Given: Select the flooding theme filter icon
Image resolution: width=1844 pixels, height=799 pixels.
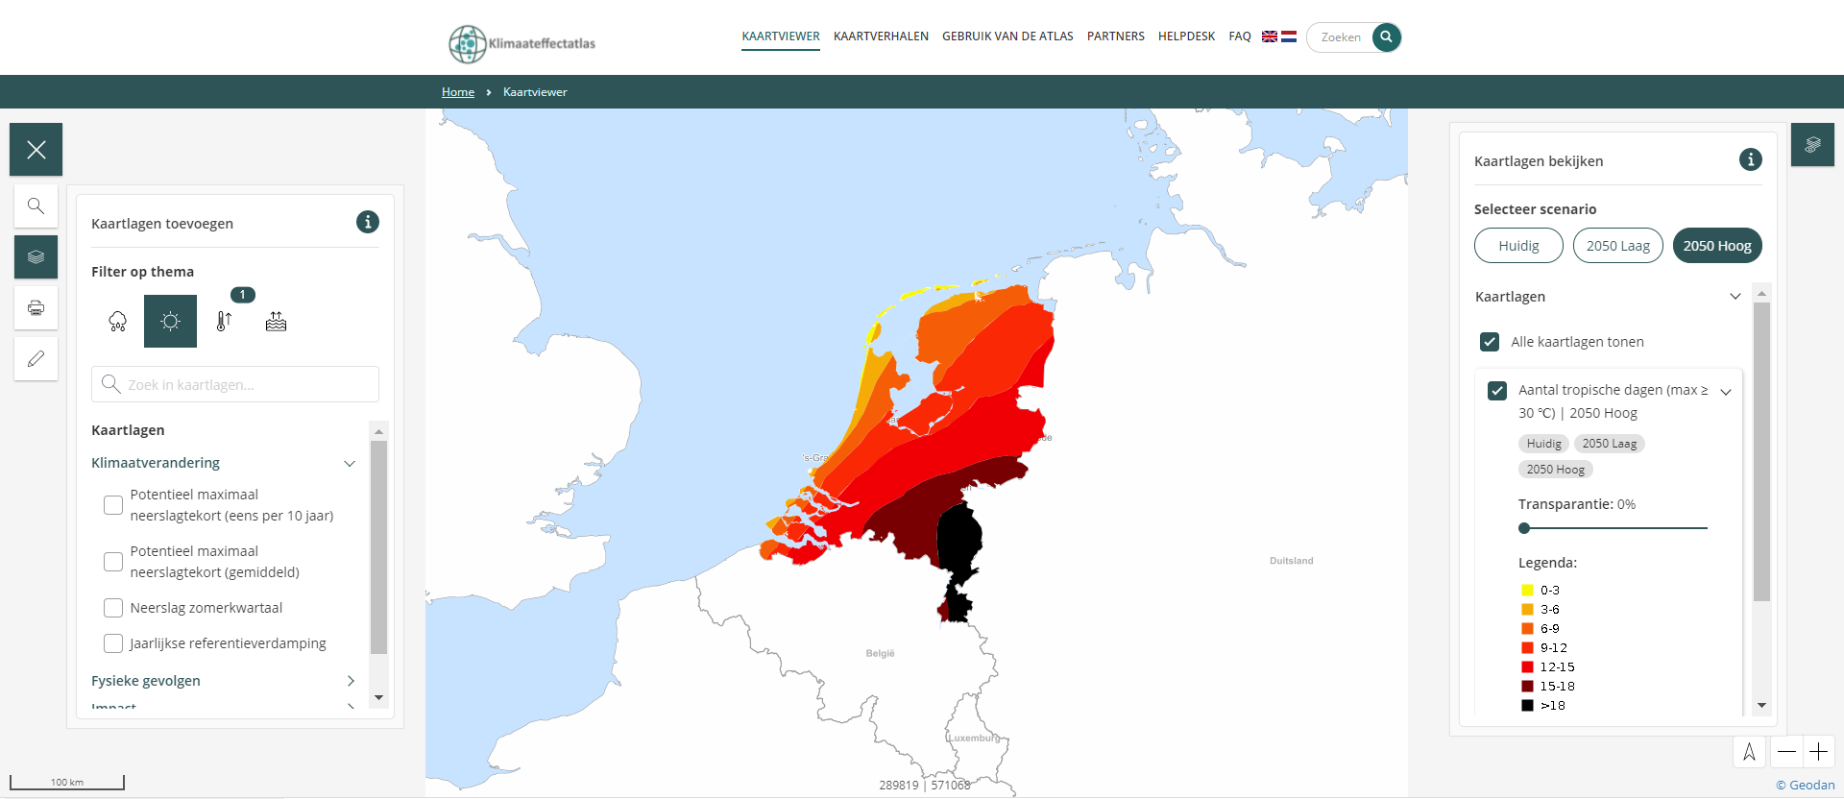Looking at the screenshot, I should coord(276,322).
